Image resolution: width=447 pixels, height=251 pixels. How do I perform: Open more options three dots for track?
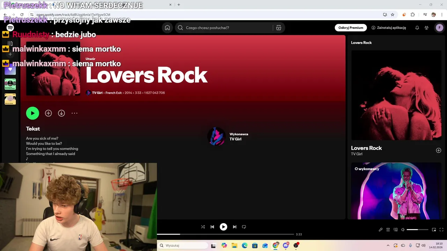click(74, 113)
